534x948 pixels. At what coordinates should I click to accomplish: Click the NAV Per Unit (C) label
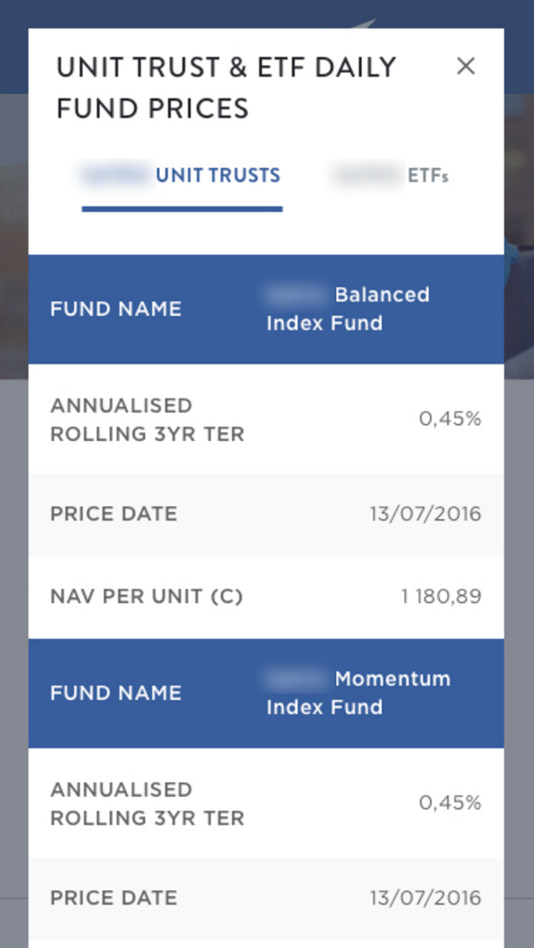(x=147, y=596)
